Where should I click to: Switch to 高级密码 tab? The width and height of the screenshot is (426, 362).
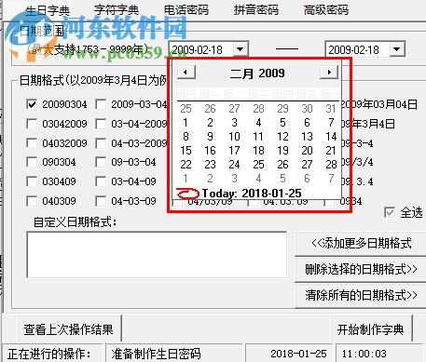326,10
